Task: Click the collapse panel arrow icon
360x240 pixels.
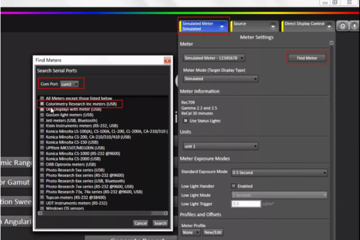Action: 355,26
